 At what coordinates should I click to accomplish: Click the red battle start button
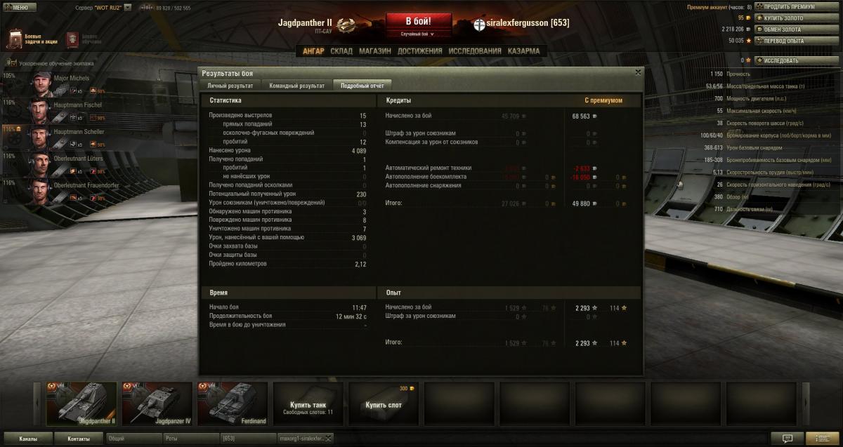418,22
